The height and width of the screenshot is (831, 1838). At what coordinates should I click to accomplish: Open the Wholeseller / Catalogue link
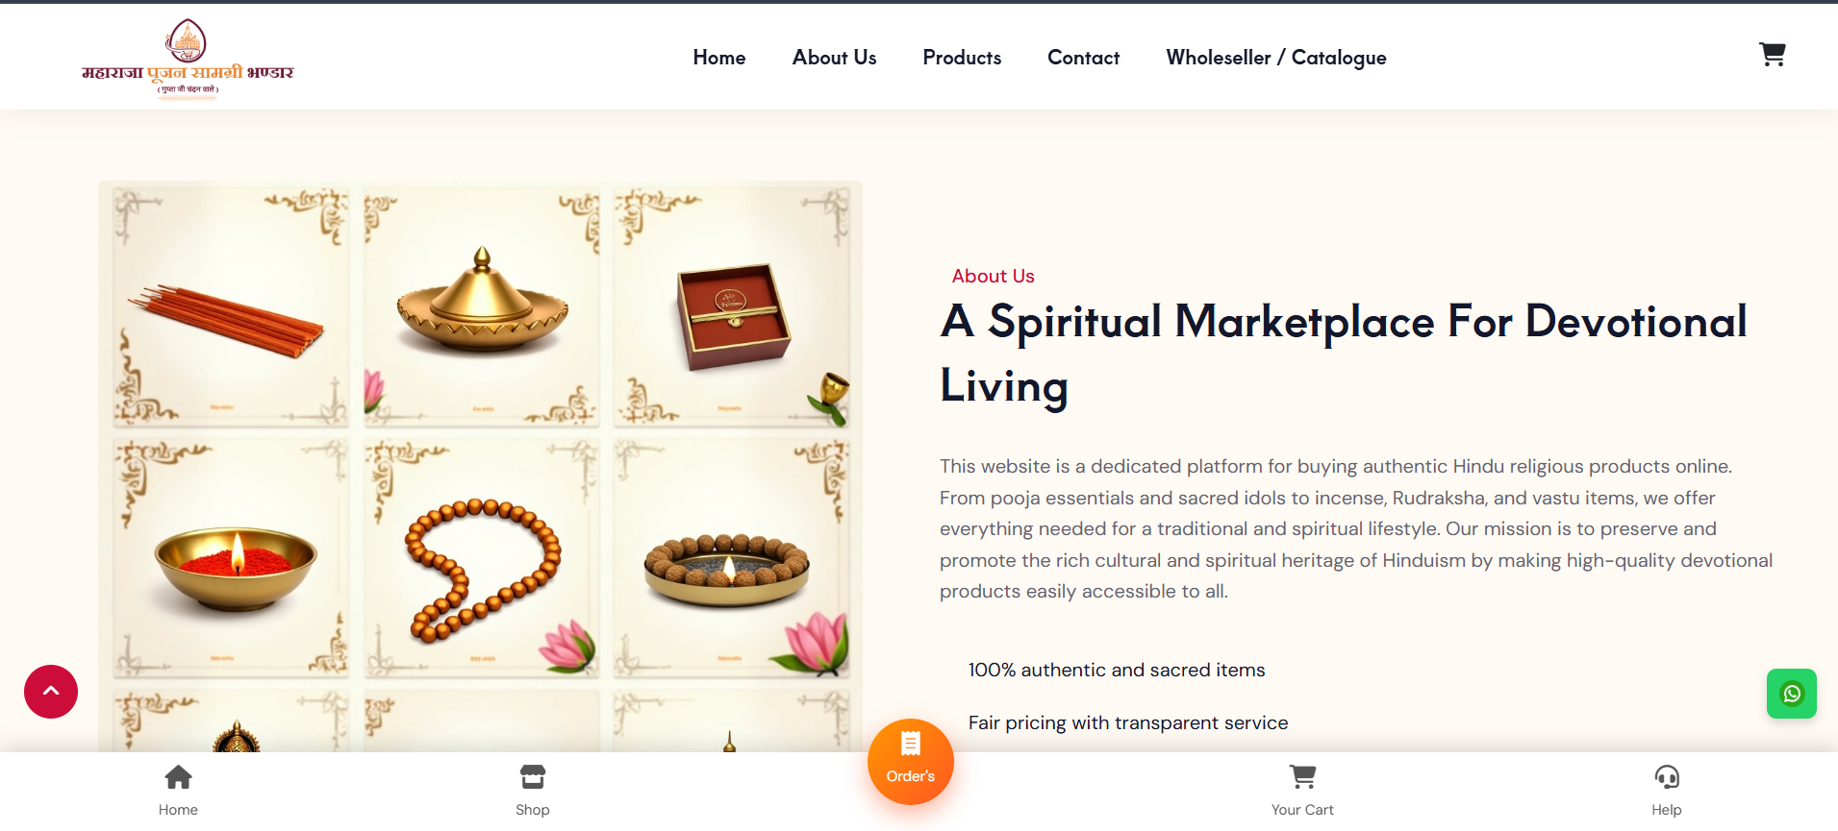pos(1276,59)
